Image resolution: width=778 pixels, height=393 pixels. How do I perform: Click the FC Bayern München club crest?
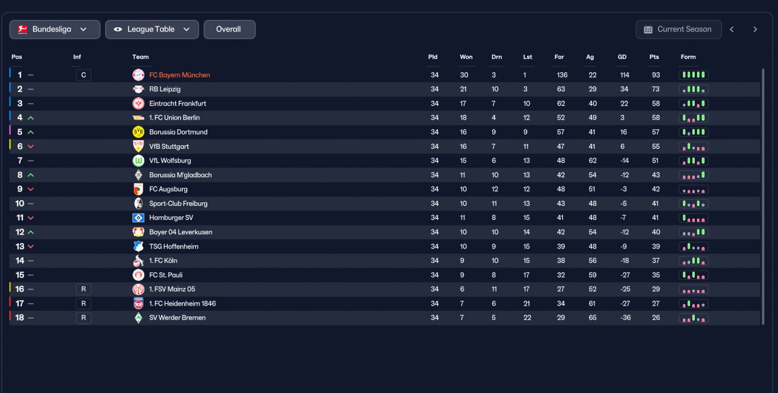[138, 75]
